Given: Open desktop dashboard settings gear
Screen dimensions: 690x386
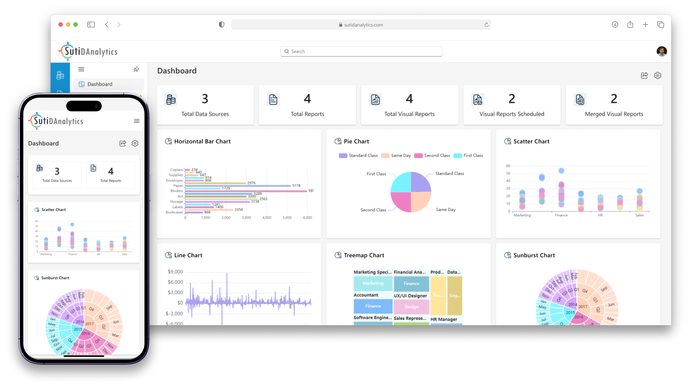Looking at the screenshot, I should click(657, 75).
